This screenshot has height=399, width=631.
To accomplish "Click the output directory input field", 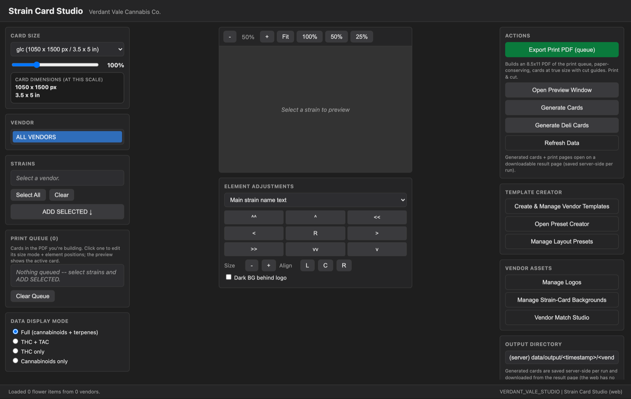I will point(562,358).
